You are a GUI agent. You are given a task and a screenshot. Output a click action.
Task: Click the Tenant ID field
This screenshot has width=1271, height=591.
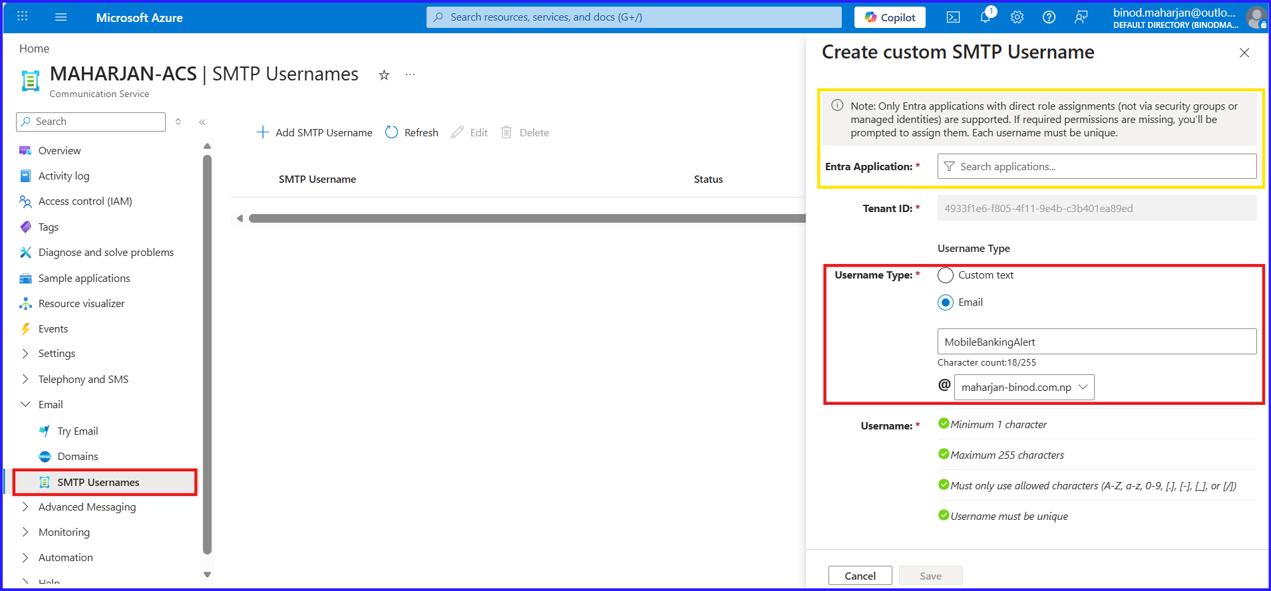point(1097,208)
